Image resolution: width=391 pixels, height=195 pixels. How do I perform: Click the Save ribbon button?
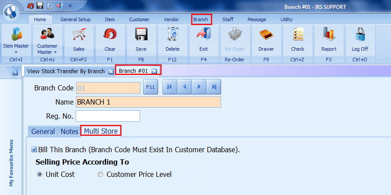tap(141, 40)
